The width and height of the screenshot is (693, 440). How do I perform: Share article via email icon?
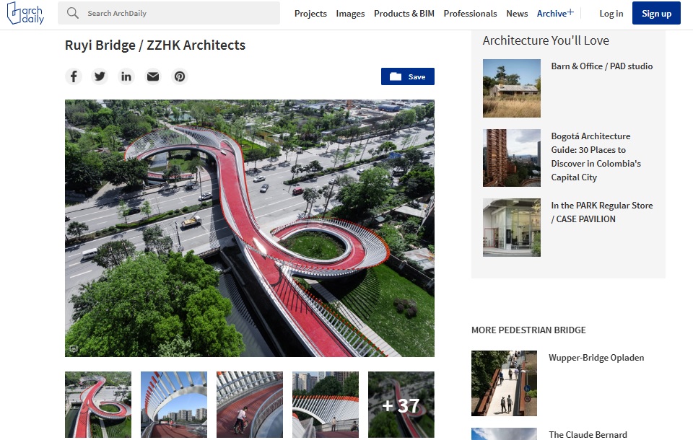pyautogui.click(x=153, y=76)
